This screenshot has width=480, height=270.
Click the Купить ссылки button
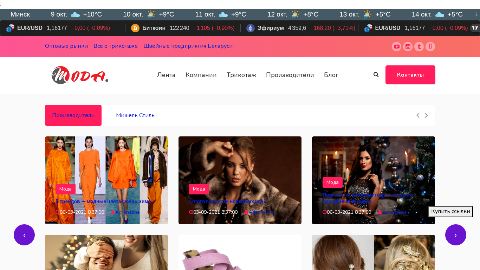coord(450,211)
